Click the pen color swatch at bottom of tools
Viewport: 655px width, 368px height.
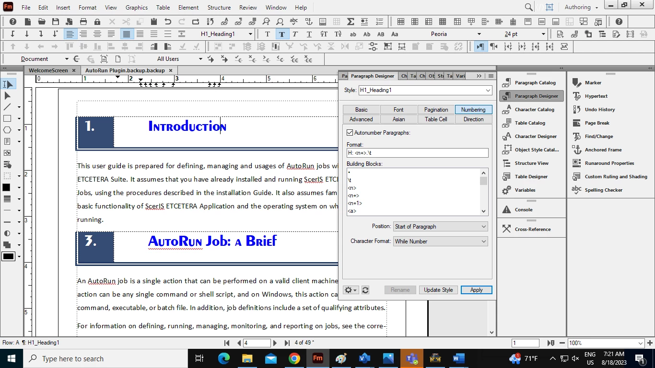tap(9, 256)
